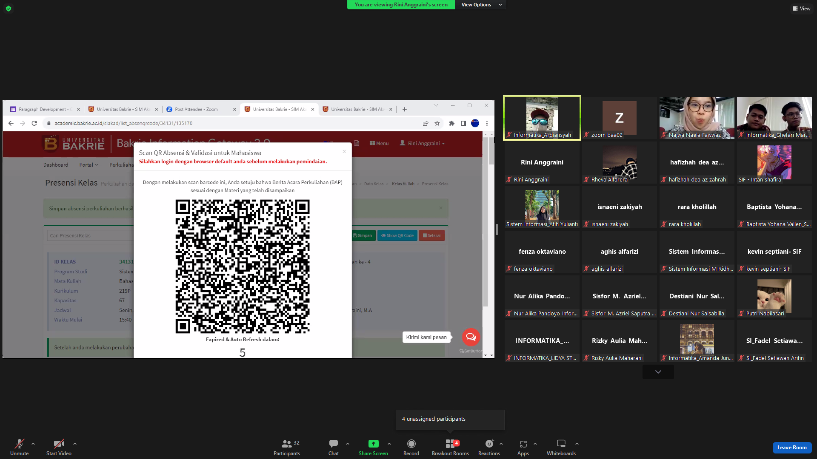This screenshot has height=459, width=817.
Task: Select Najwa Naela Fawwaz video thumbnail
Action: 697,118
